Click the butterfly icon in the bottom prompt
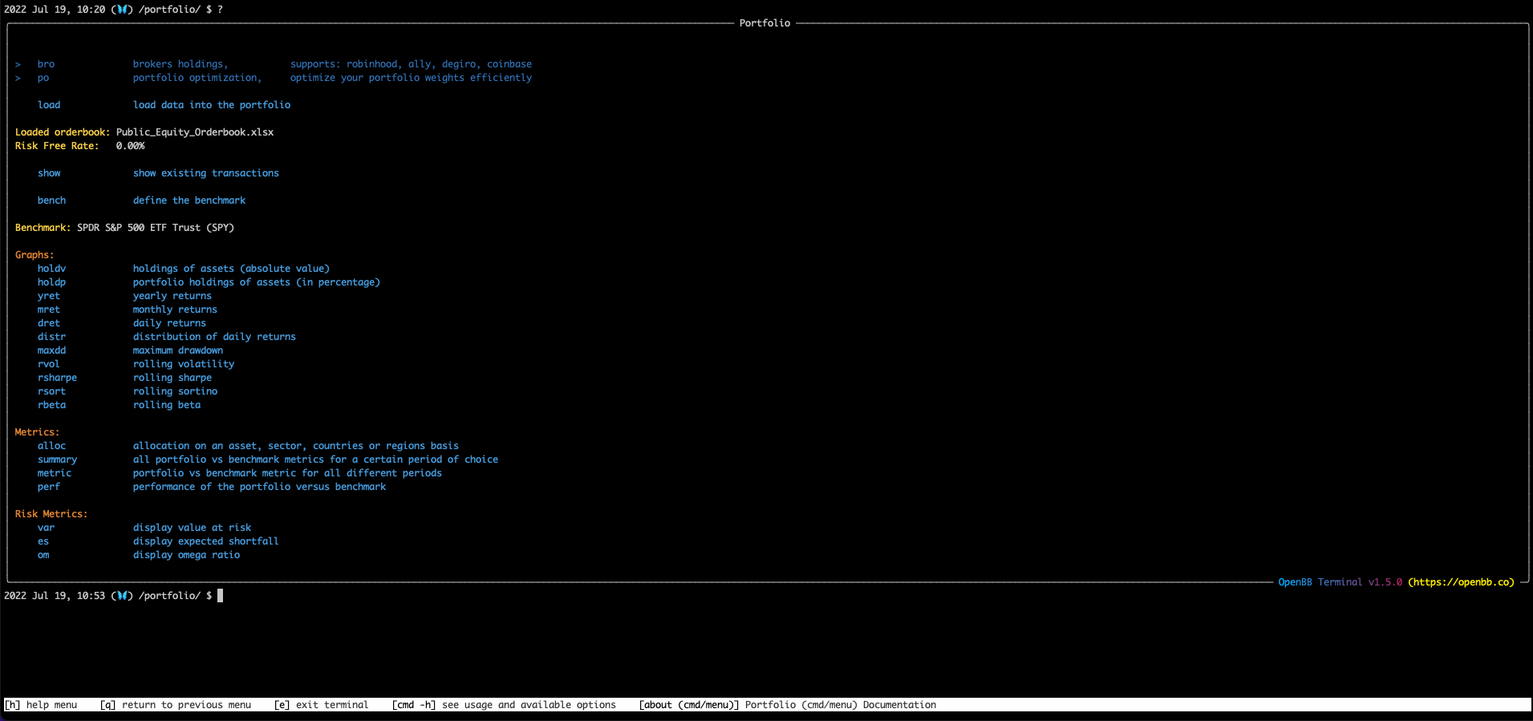The height and width of the screenshot is (721, 1533). point(122,596)
